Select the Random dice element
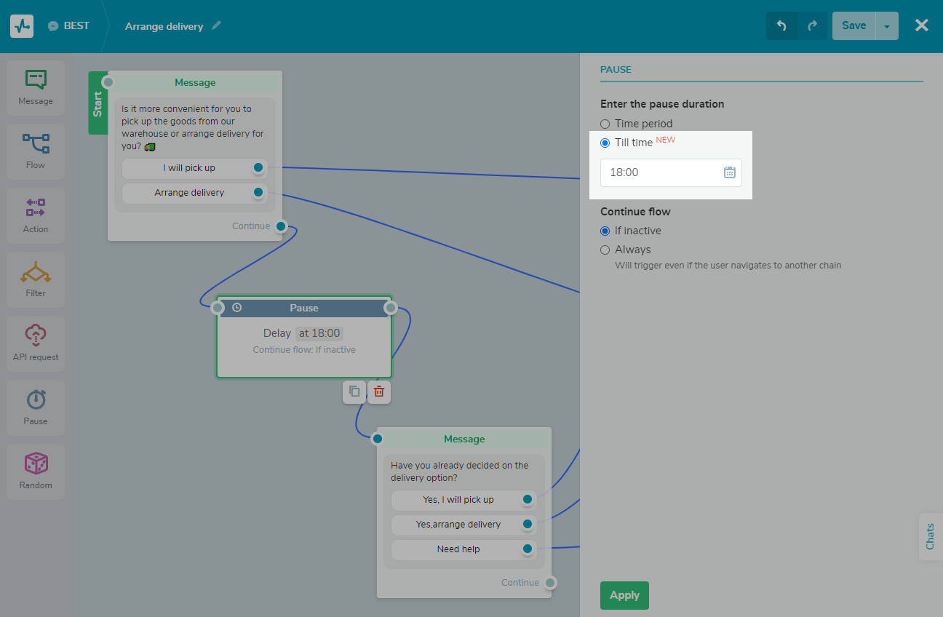The image size is (943, 617). click(x=36, y=471)
